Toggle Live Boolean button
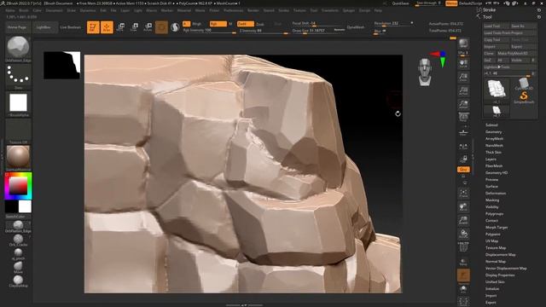This screenshot has height=307, width=546. pyautogui.click(x=70, y=27)
